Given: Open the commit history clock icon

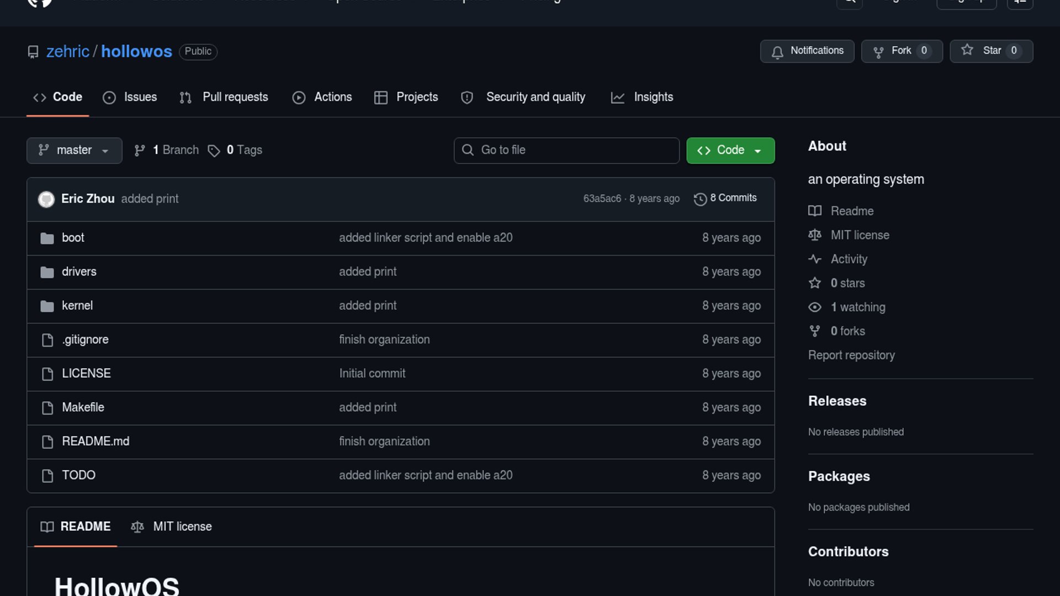Looking at the screenshot, I should pyautogui.click(x=700, y=199).
